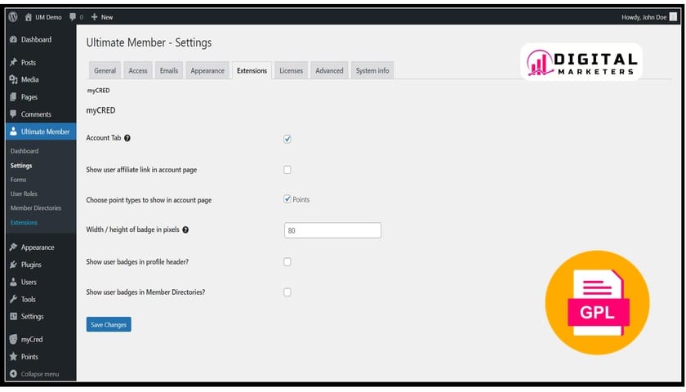The image size is (686, 392).
Task: Click the Tools wrench icon
Action: (x=14, y=299)
